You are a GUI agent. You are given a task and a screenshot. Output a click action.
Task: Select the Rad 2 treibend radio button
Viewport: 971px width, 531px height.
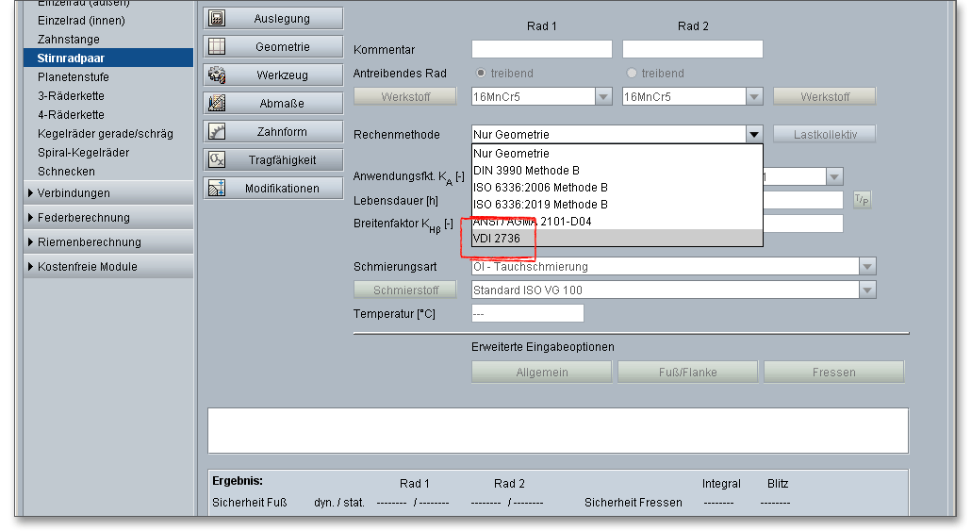632,74
